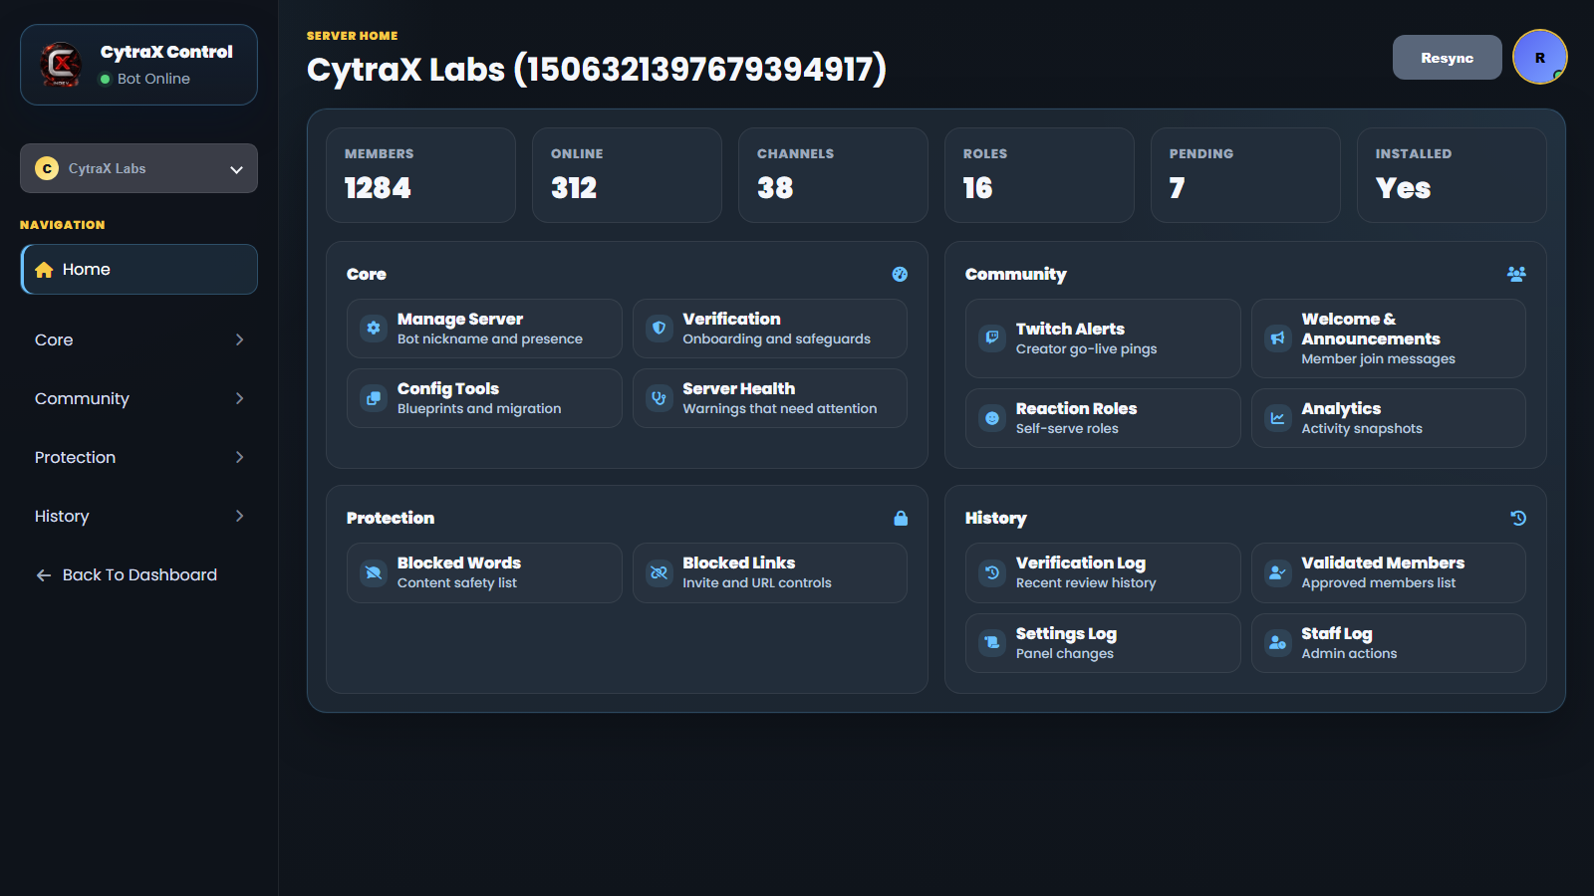Expand the Community navigation chevron
1594x896 pixels.
click(x=239, y=398)
